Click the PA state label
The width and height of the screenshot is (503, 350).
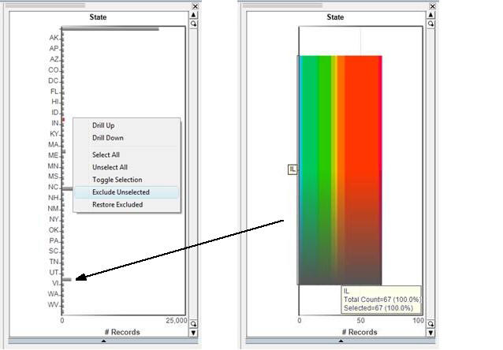point(54,240)
